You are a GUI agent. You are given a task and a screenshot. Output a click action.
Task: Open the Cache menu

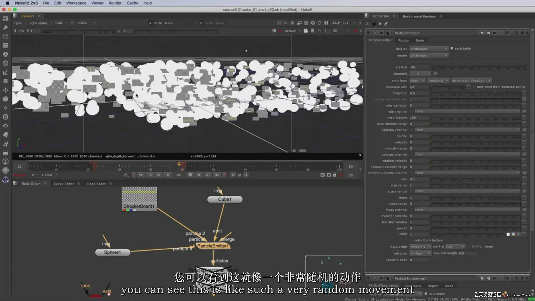pos(132,3)
